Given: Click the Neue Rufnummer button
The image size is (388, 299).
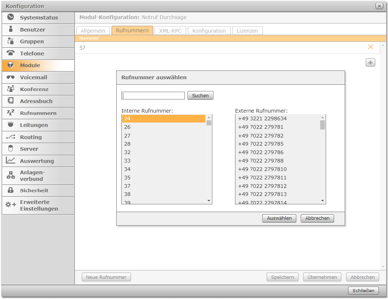Looking at the screenshot, I should coord(106,277).
